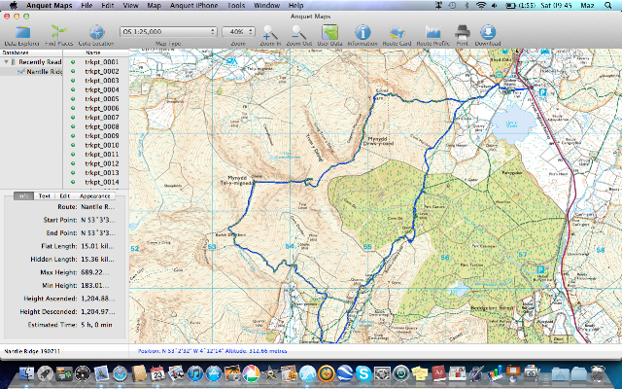The image size is (622, 389).
Task: Open the App Store from the Dock
Action: pyautogui.click(x=214, y=373)
